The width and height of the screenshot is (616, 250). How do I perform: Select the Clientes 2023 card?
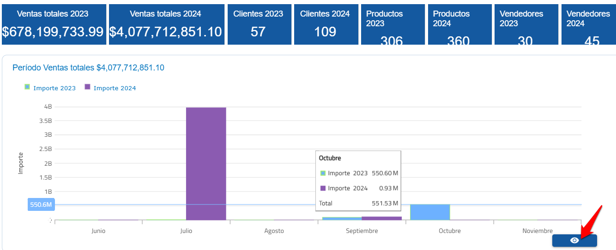click(x=259, y=24)
